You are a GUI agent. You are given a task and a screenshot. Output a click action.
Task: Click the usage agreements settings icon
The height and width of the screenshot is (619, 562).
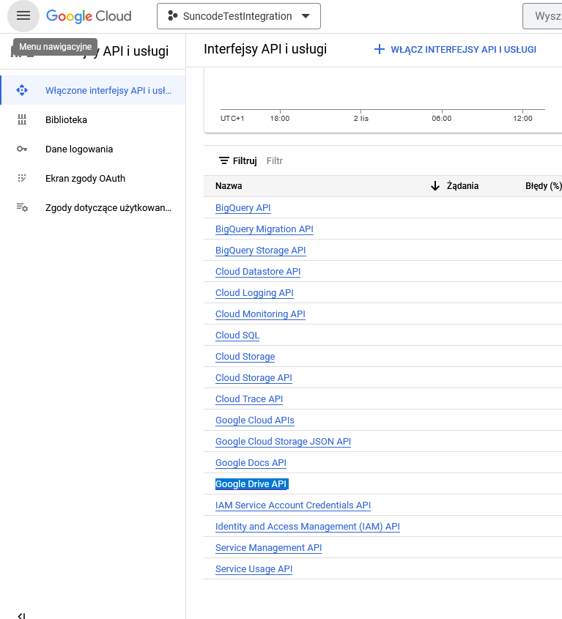(22, 207)
